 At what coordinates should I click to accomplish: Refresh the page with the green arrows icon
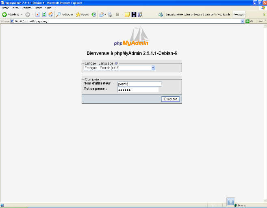click(x=44, y=15)
